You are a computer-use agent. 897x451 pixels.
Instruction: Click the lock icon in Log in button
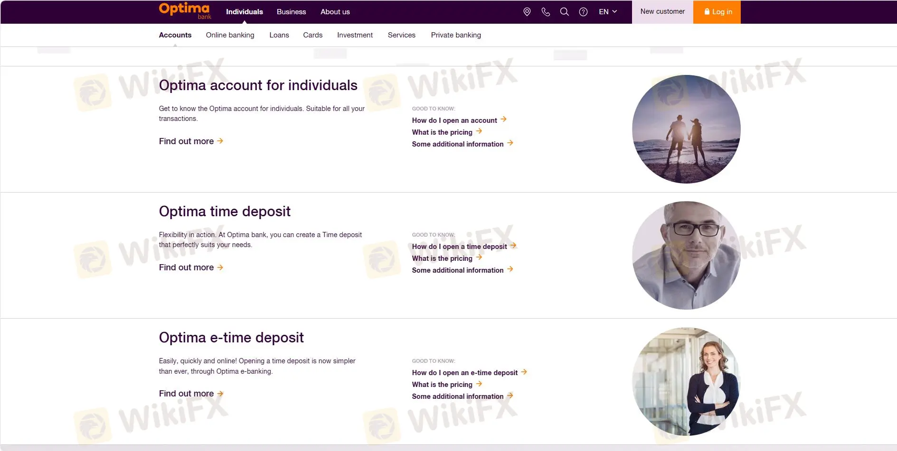pyautogui.click(x=707, y=11)
